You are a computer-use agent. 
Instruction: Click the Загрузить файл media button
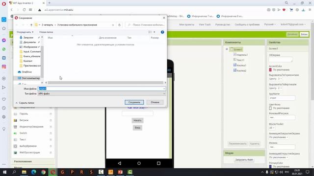click(x=244, y=160)
